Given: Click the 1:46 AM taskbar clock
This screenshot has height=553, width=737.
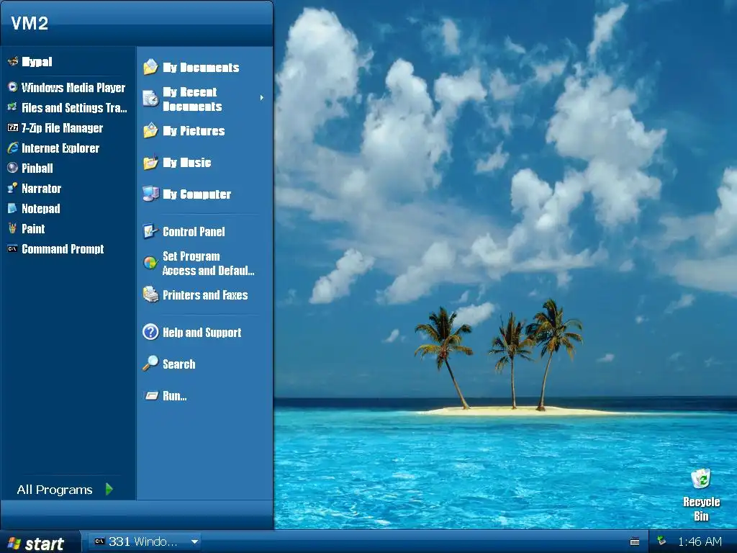Looking at the screenshot, I should [700, 541].
